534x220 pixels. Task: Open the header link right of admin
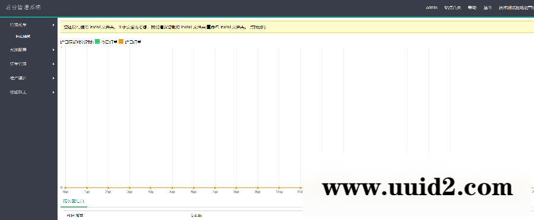pyautogui.click(x=453, y=8)
